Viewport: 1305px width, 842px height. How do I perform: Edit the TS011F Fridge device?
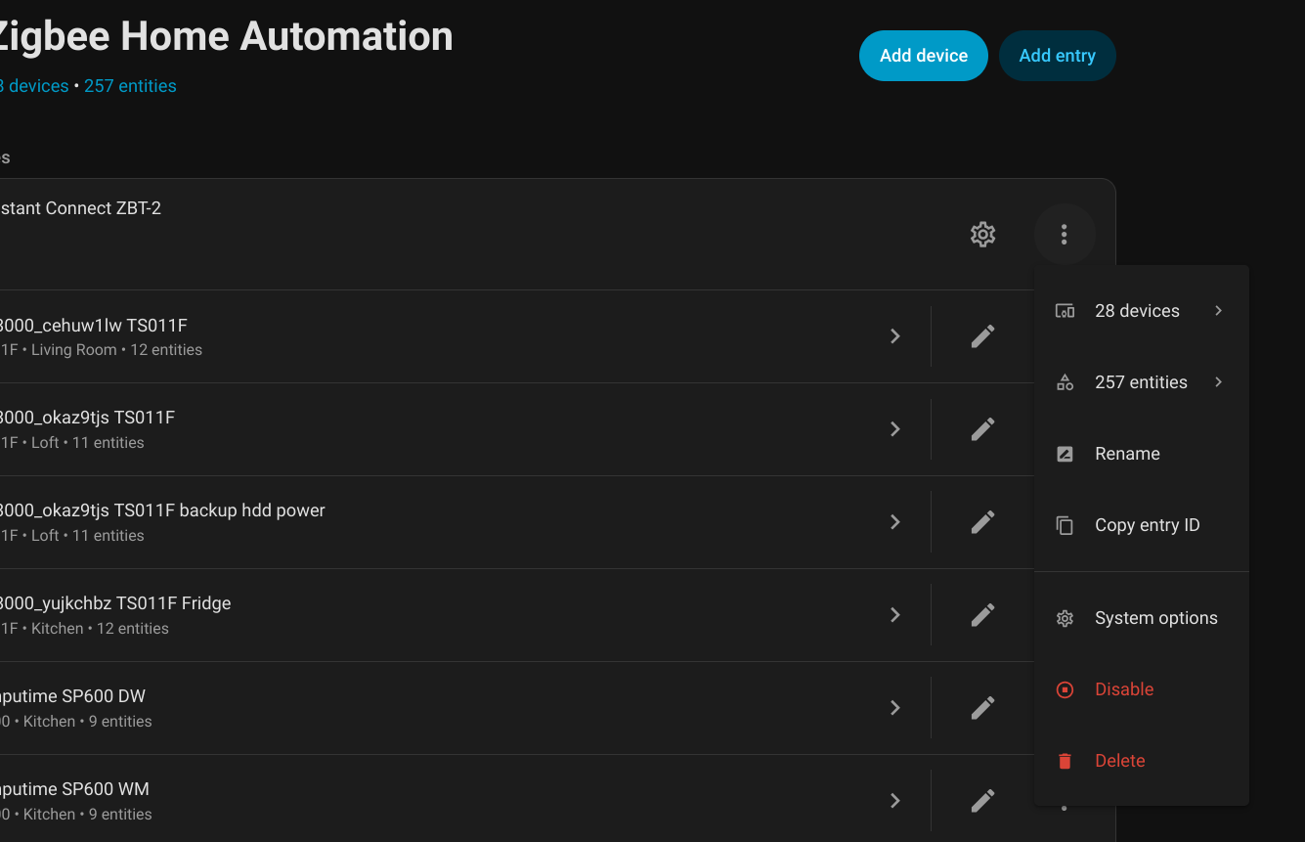coord(981,614)
